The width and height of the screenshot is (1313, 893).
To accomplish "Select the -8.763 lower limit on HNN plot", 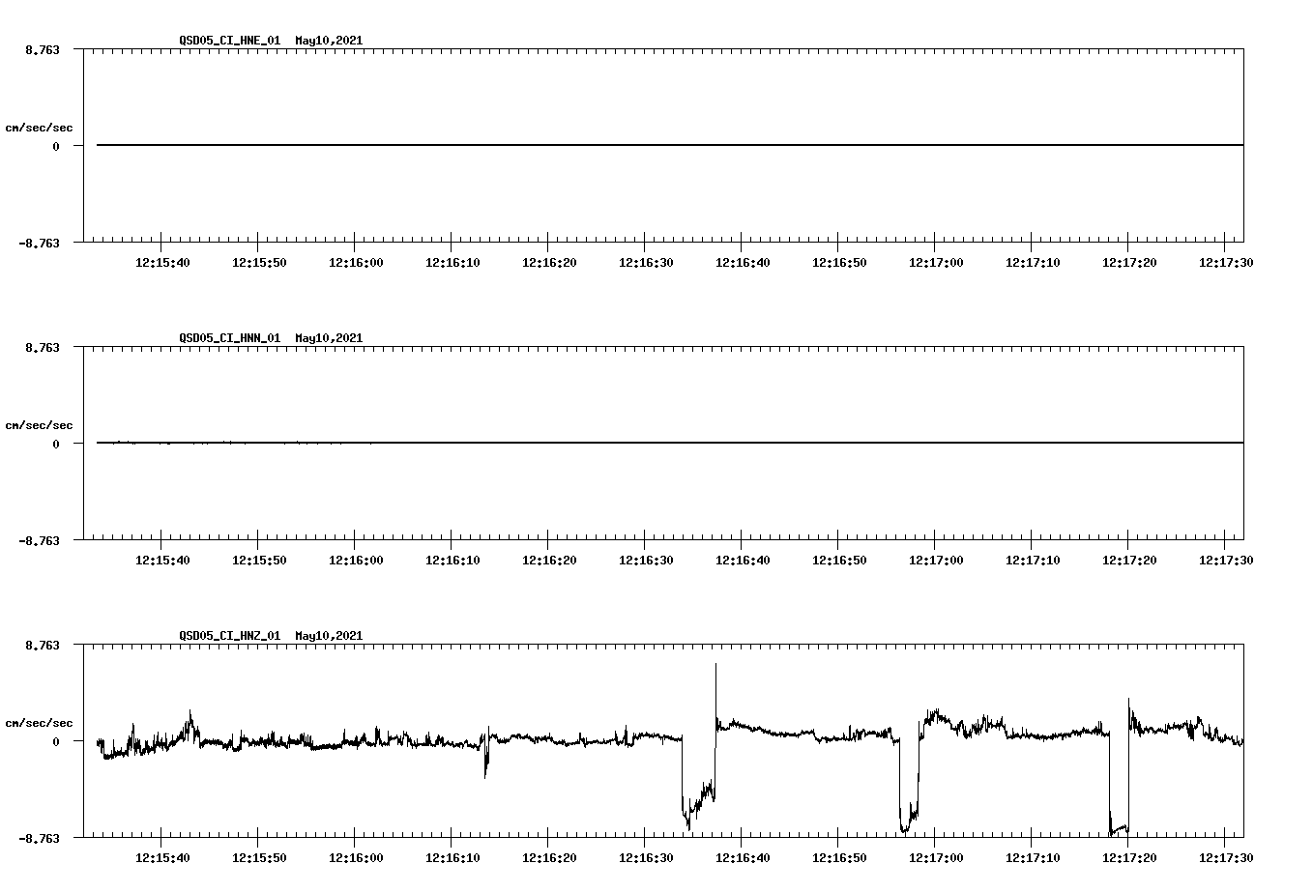I will [x=39, y=540].
